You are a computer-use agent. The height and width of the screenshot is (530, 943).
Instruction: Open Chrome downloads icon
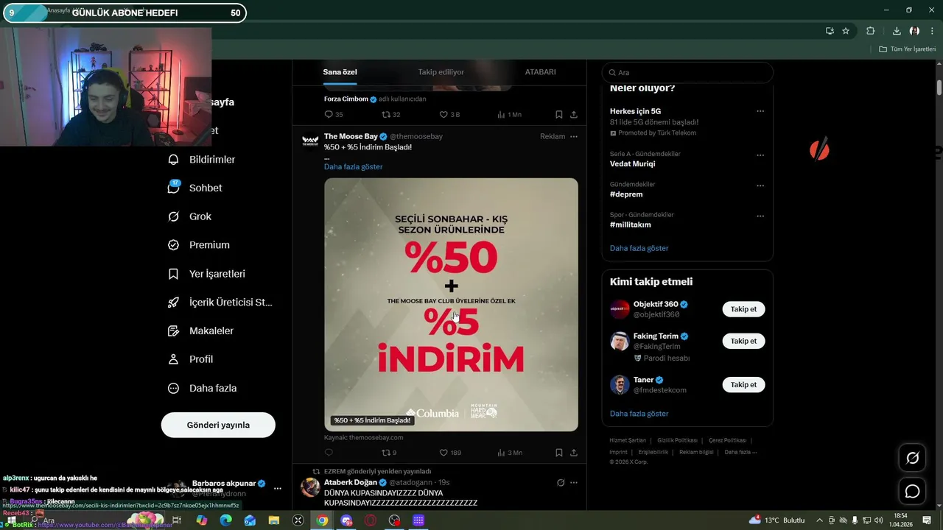point(897,31)
